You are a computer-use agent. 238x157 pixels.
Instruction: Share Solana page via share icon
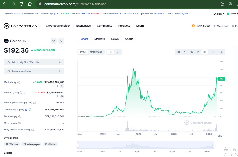[61, 41]
